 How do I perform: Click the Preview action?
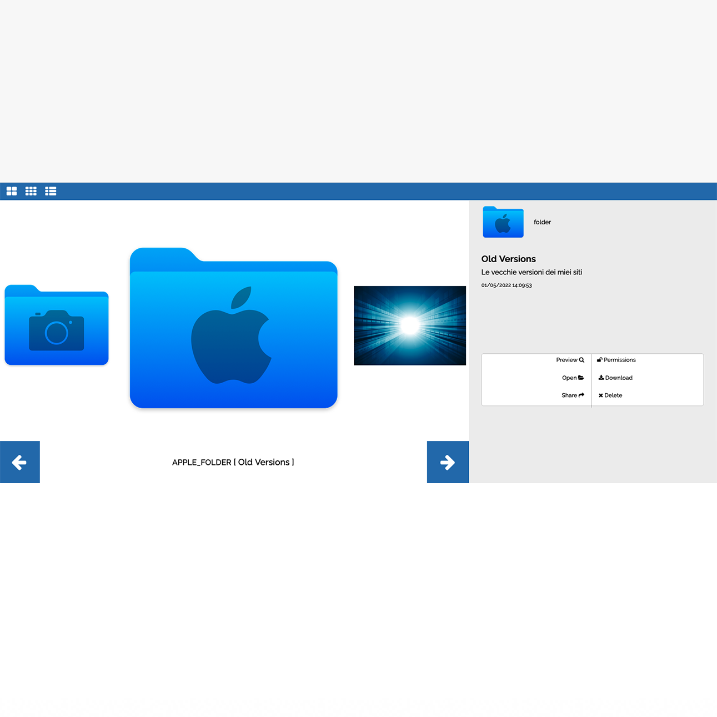(570, 360)
